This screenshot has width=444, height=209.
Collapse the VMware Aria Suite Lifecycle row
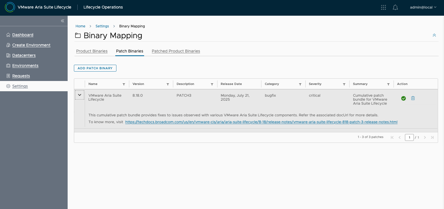coord(80,95)
